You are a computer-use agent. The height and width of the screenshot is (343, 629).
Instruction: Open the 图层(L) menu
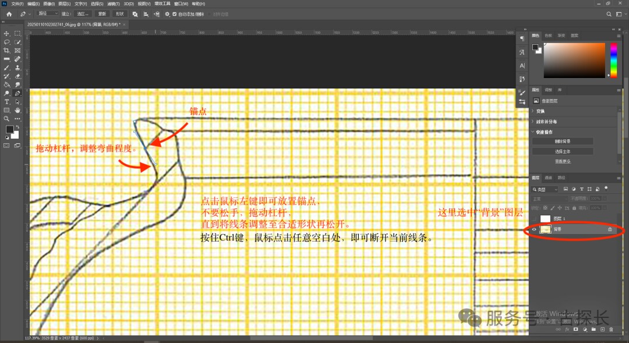point(64,3)
